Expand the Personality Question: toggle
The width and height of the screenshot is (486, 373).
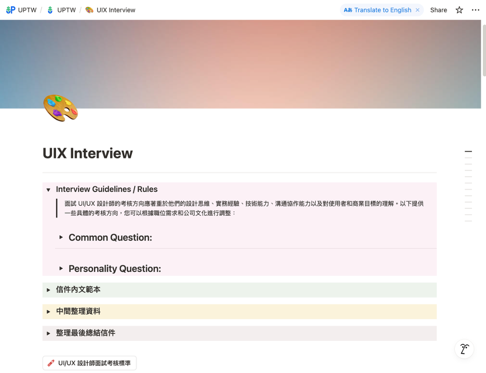point(61,269)
